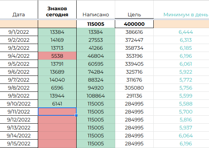Select cell with value 94920

click(x=96, y=88)
